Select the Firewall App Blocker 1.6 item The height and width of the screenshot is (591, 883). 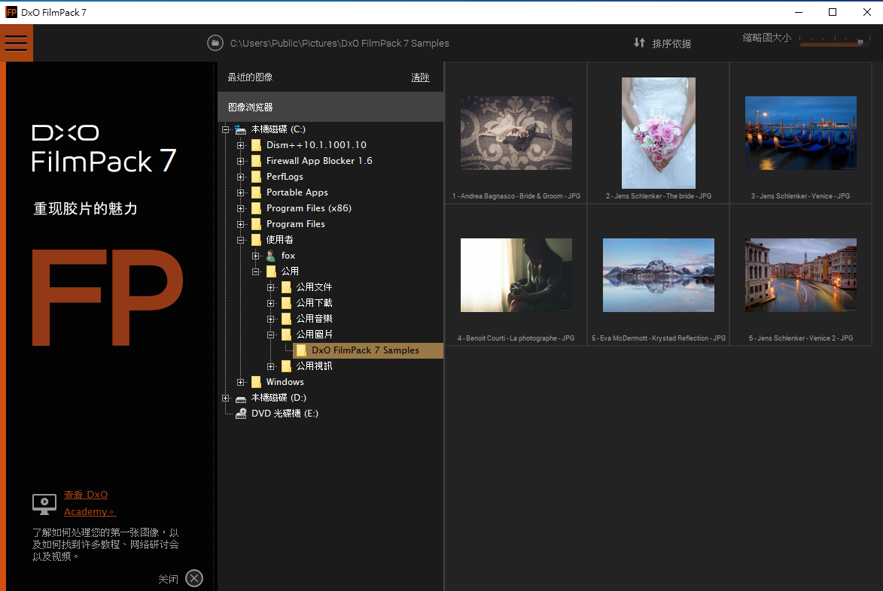319,161
